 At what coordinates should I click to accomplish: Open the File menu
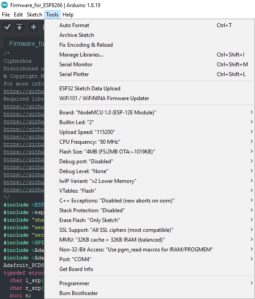point(6,15)
